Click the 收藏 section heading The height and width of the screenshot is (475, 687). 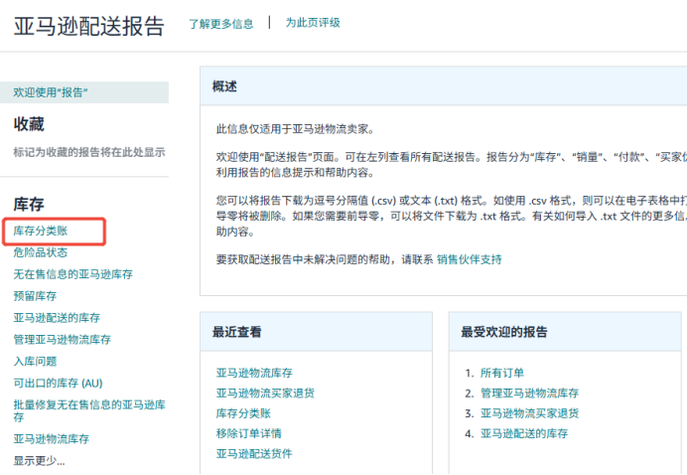pyautogui.click(x=29, y=124)
